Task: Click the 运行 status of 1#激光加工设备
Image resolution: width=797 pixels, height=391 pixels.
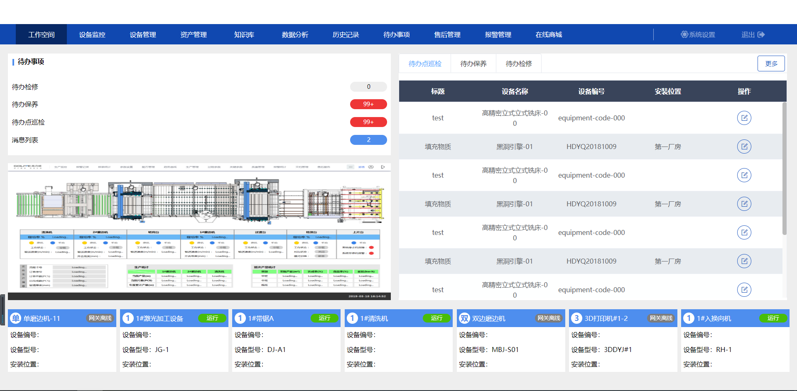Action: (x=212, y=318)
